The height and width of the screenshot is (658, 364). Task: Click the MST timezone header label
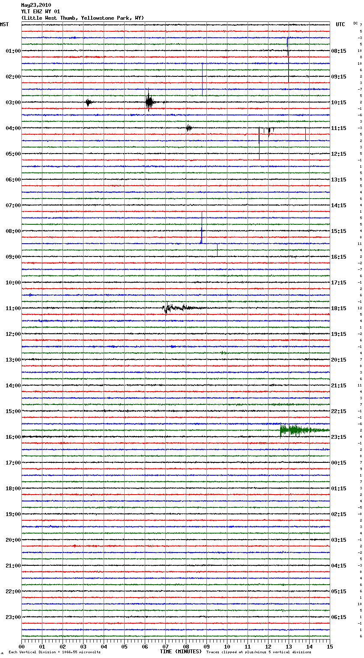coord(4,24)
